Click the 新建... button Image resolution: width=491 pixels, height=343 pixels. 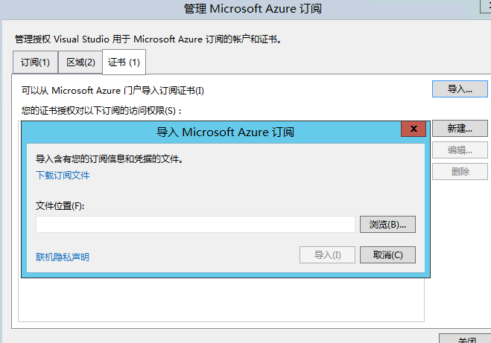[460, 128]
